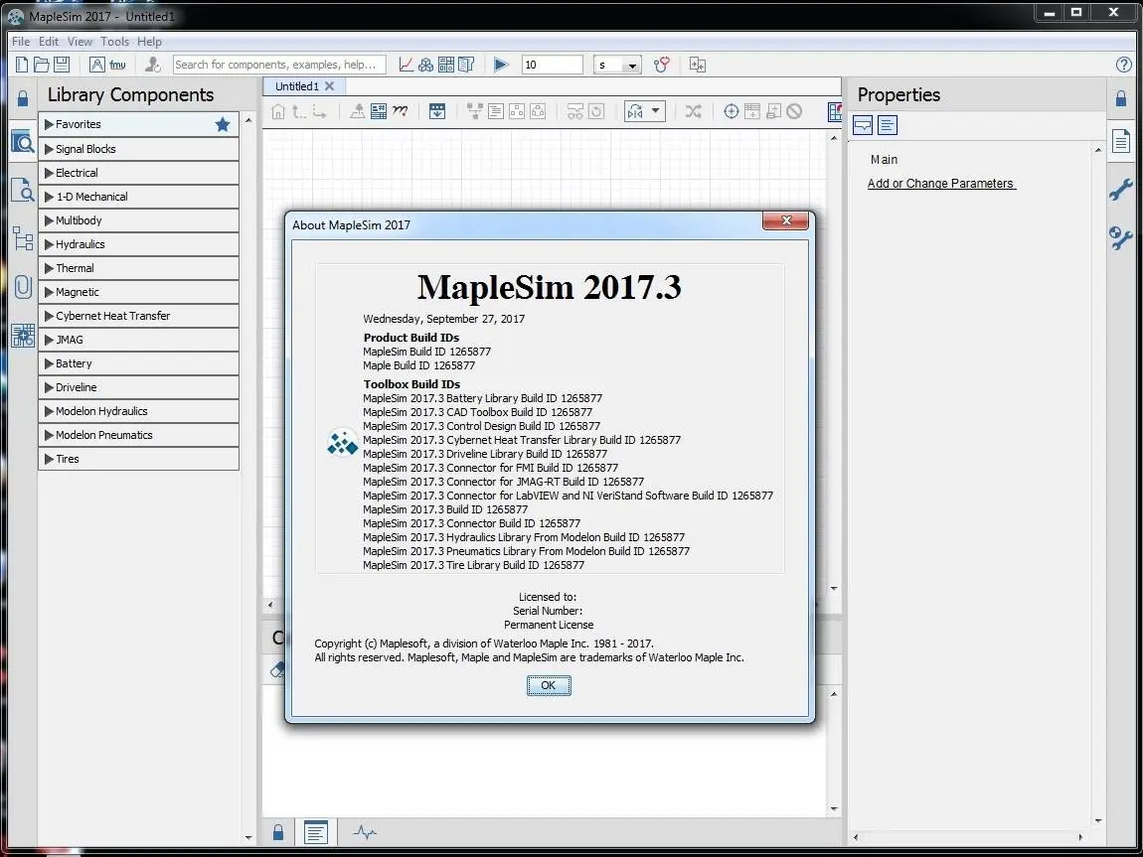
Task: Toggle the lock above the left sidebar
Action: pos(23,98)
